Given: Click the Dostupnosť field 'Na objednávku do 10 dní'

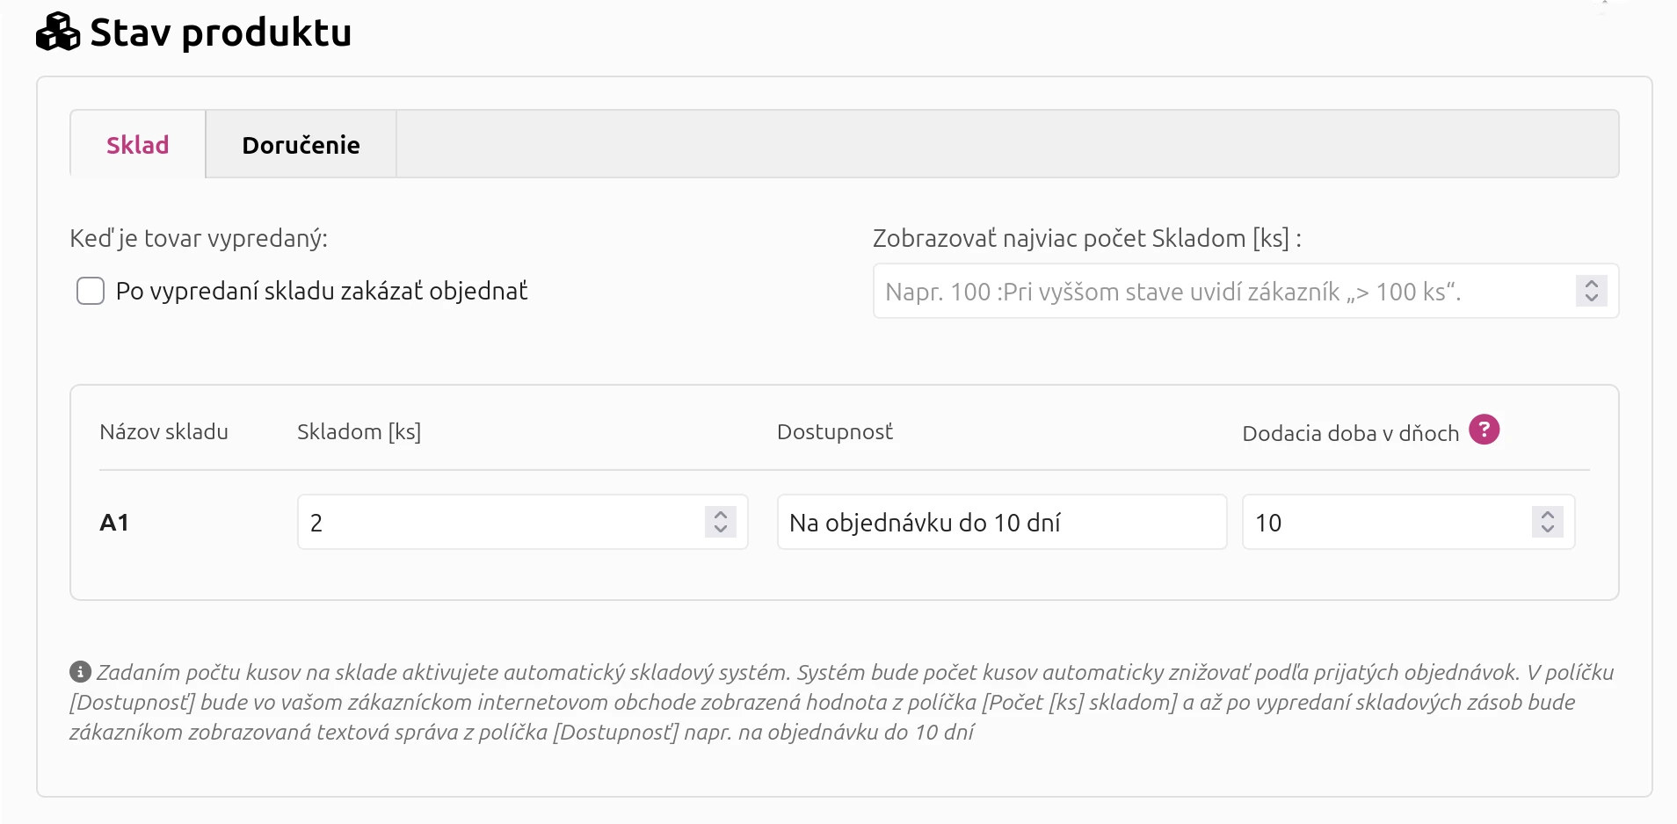Looking at the screenshot, I should pos(1002,522).
